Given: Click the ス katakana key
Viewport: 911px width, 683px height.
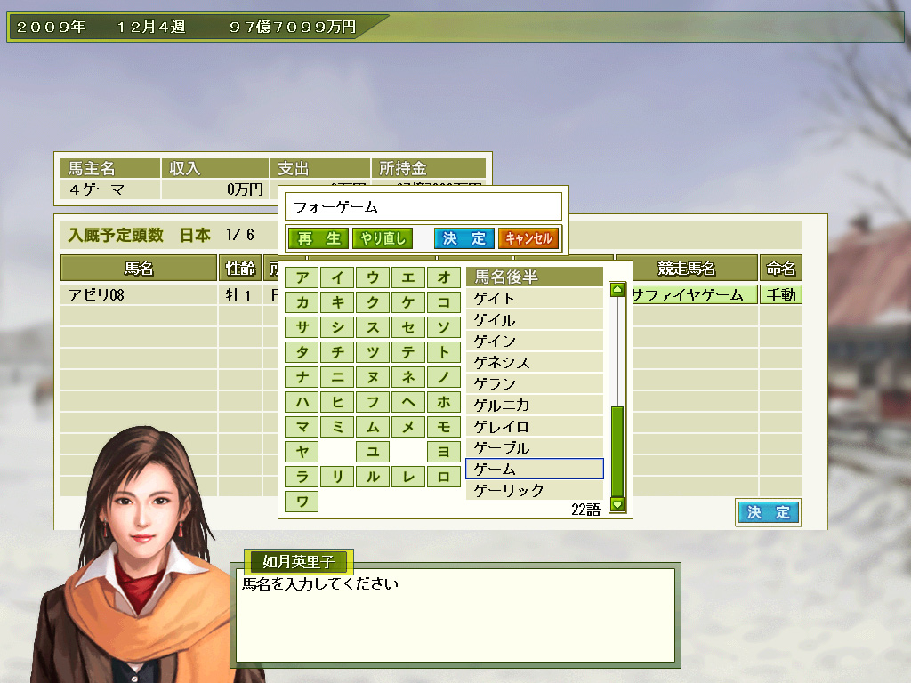Looking at the screenshot, I should [373, 327].
